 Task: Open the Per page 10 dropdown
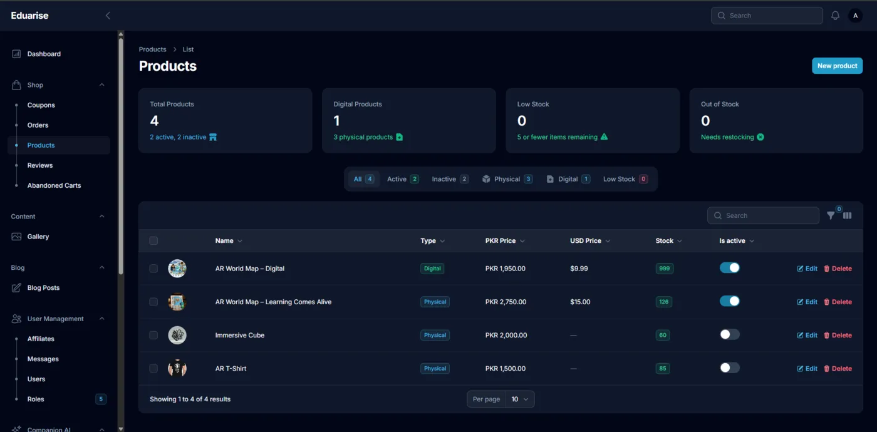(519, 399)
